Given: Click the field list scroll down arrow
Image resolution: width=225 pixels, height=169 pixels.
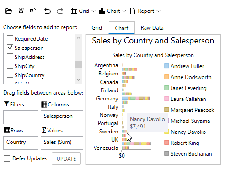Looking at the screenshot, I should [79, 79].
